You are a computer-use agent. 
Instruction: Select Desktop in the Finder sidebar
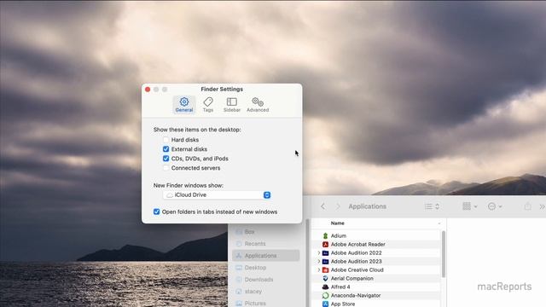click(265, 267)
